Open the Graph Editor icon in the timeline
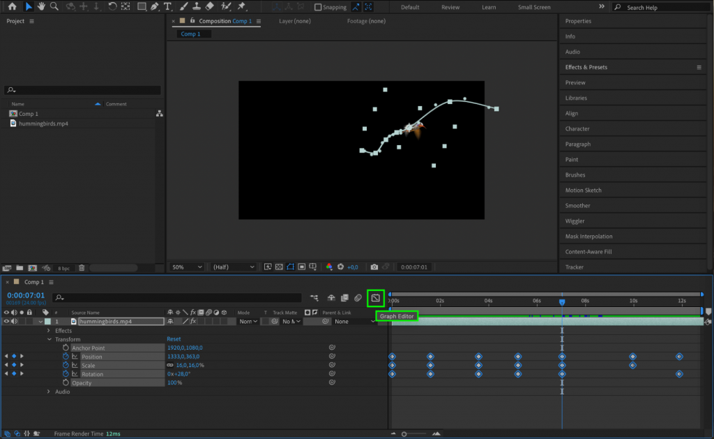The width and height of the screenshot is (714, 439). coord(376,297)
